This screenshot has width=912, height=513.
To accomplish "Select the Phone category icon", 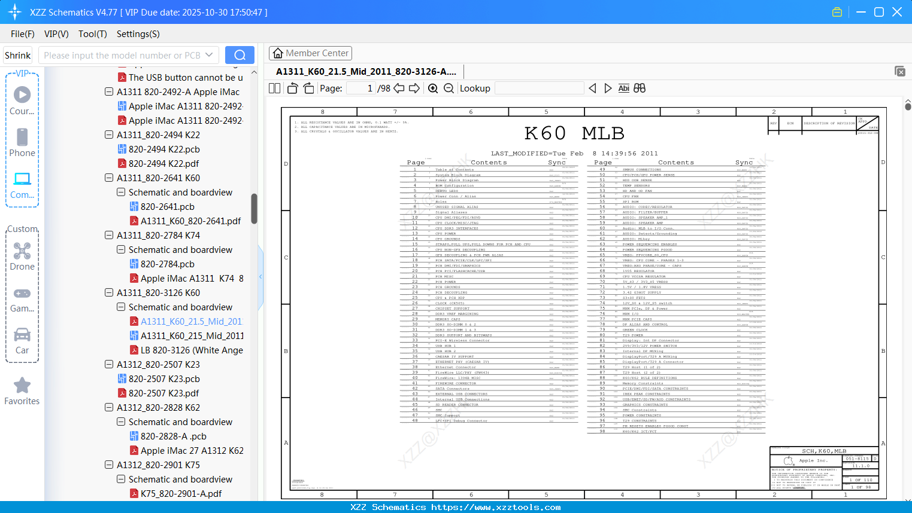I will [22, 142].
